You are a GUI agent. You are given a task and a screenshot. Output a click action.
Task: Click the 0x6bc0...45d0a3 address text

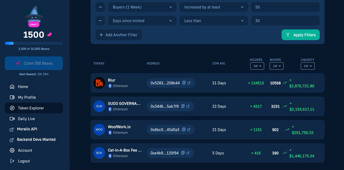coord(165,130)
